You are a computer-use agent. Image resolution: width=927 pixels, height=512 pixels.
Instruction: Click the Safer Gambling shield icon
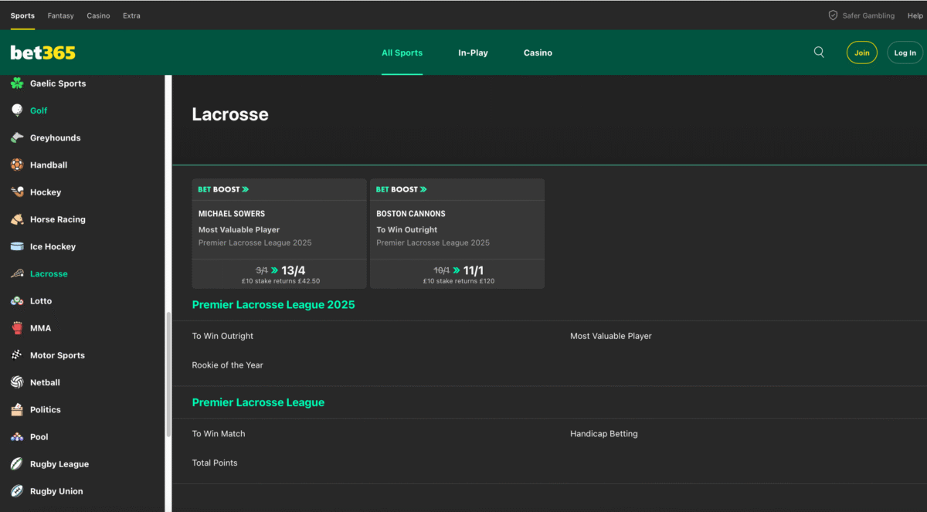[833, 15]
